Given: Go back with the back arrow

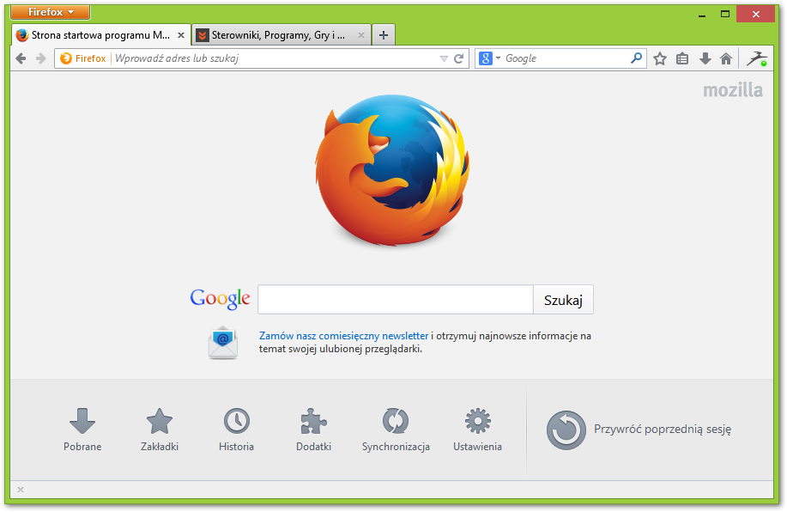Looking at the screenshot, I should [x=21, y=58].
